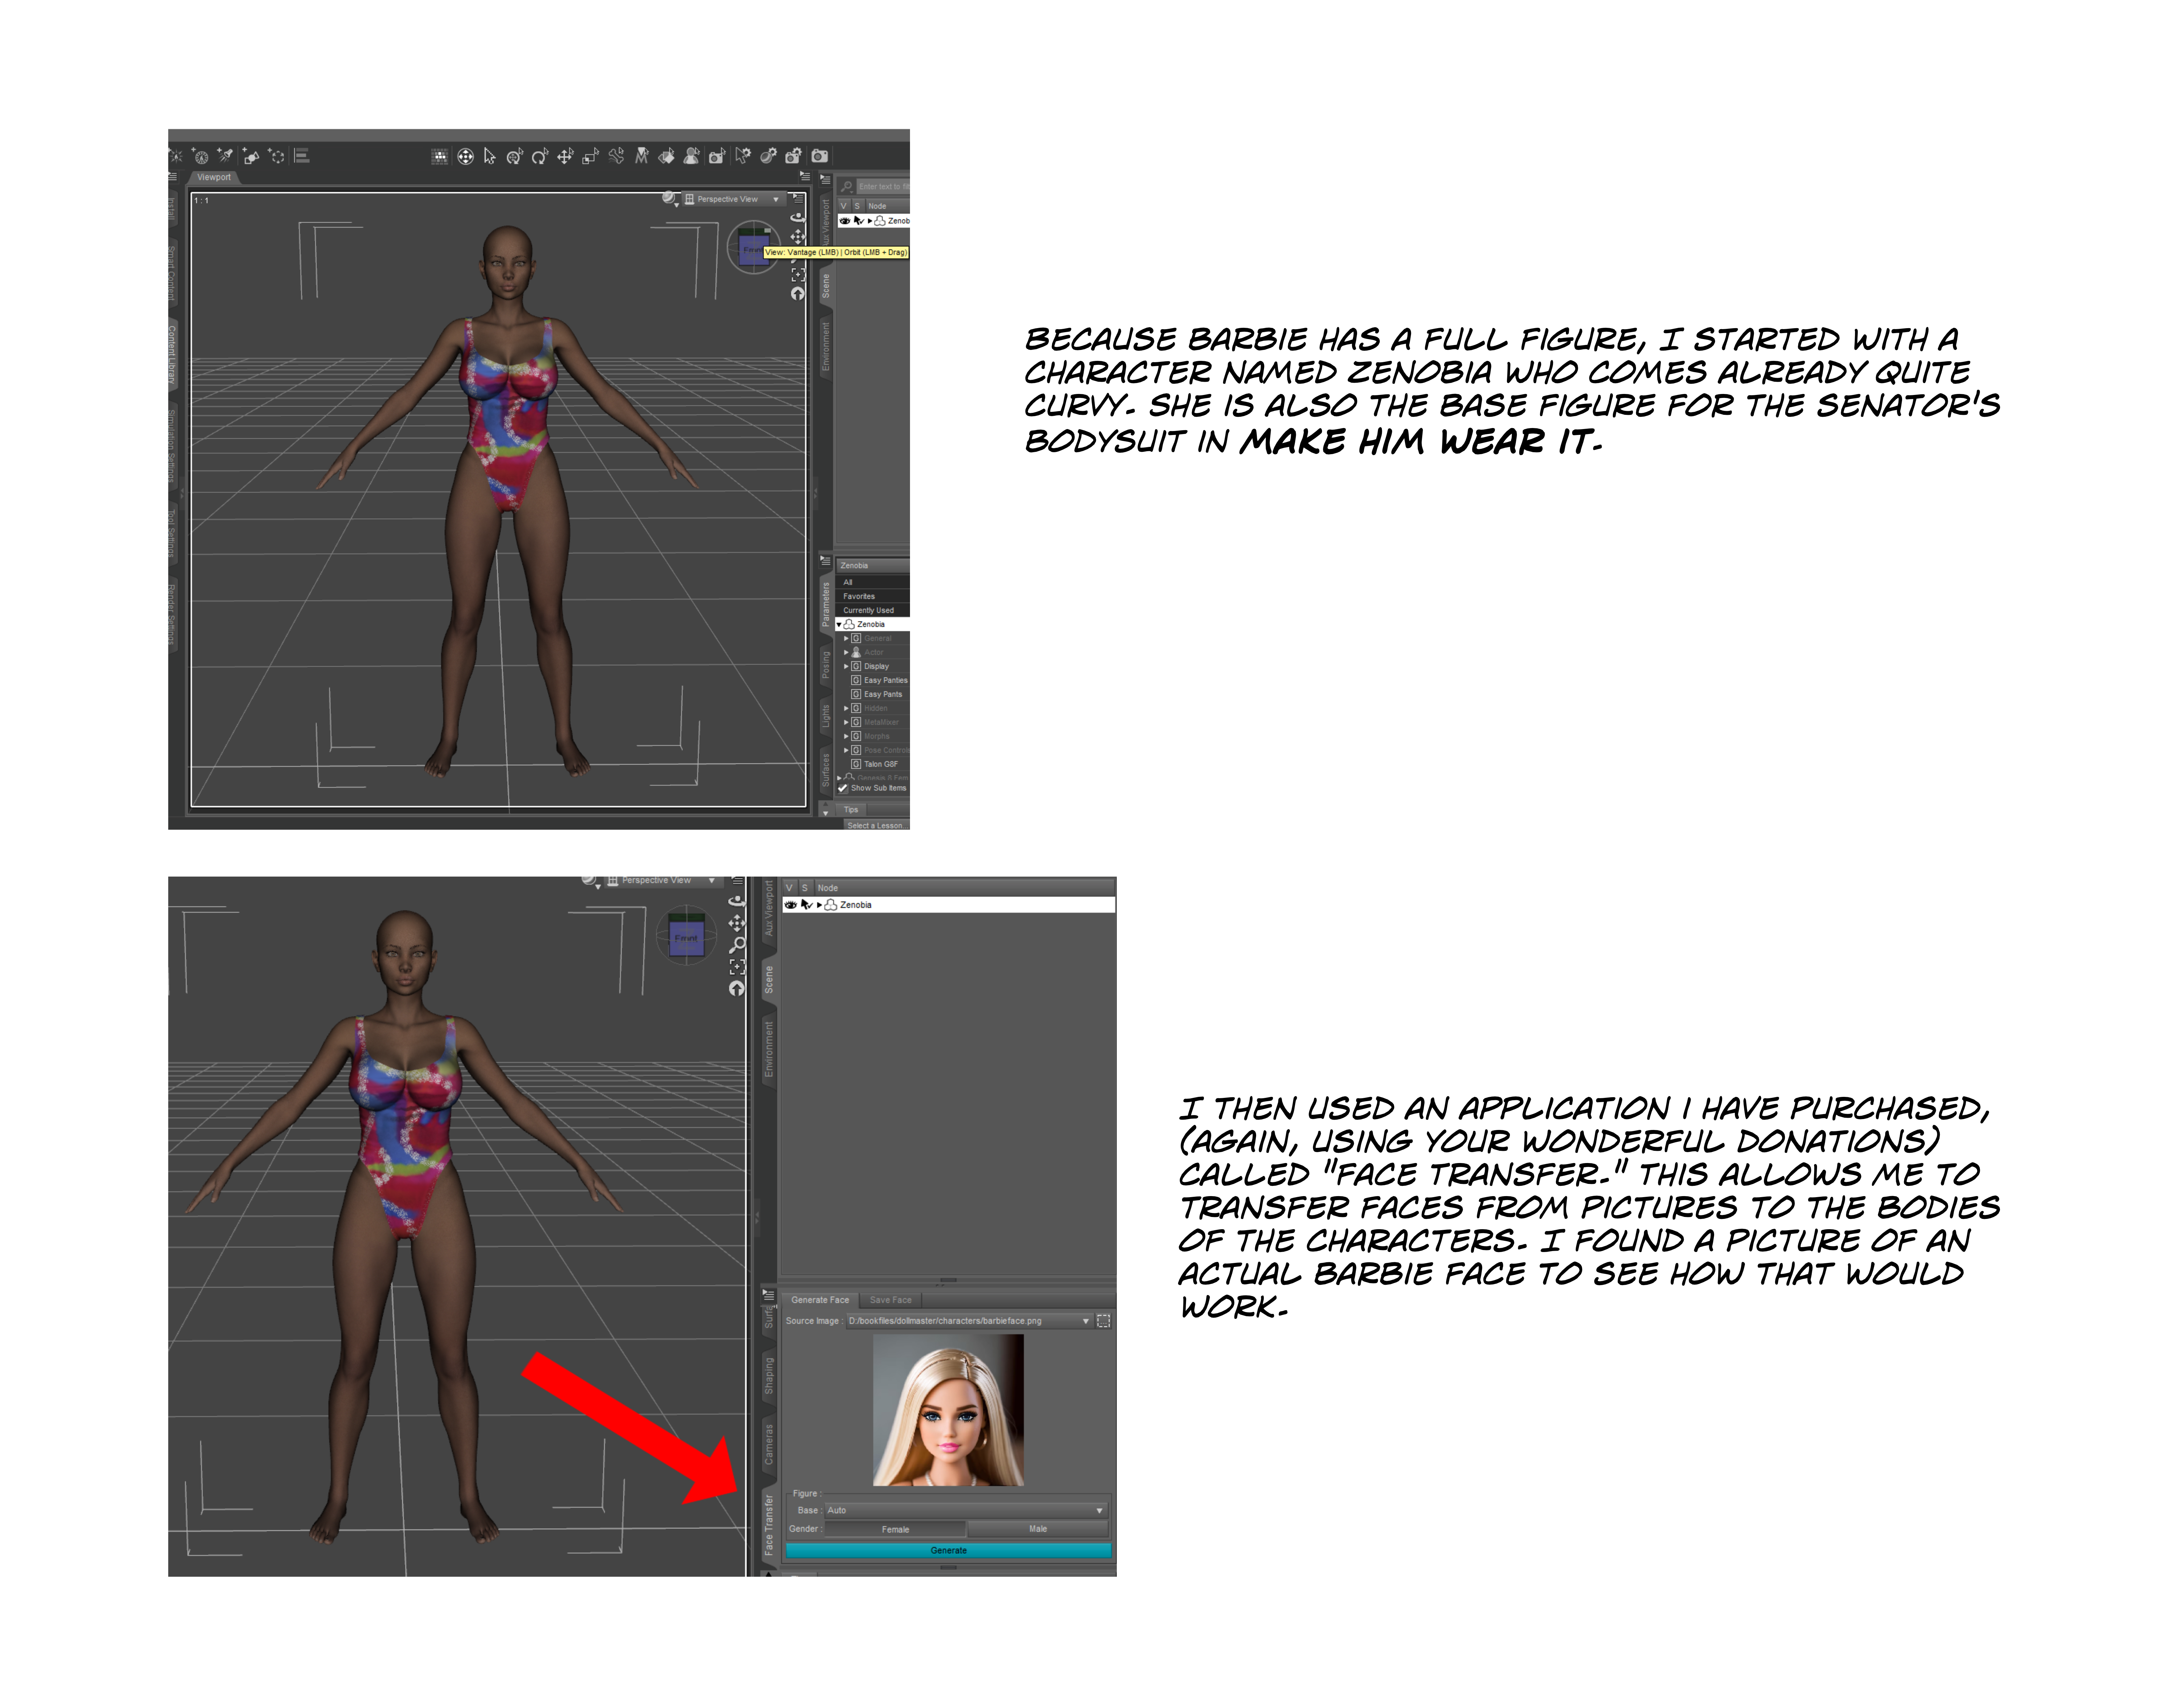Create a new spotlight from the toolbar
Viewport: 2184px width, 1687px height.
click(x=225, y=156)
